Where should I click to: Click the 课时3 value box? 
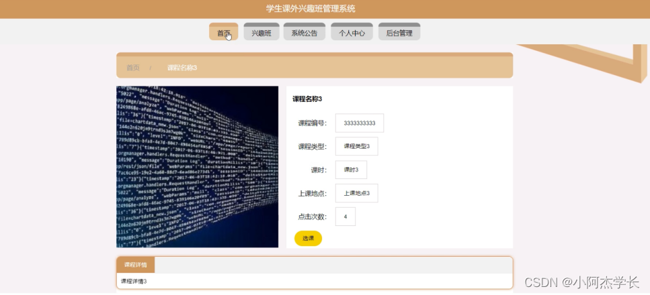click(x=351, y=170)
